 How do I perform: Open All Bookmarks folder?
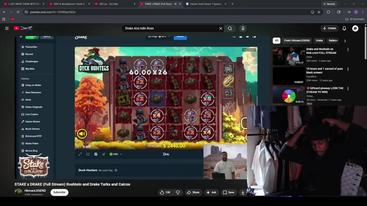355,19
